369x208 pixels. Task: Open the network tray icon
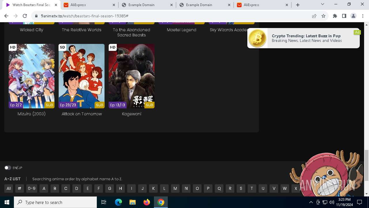325,202
